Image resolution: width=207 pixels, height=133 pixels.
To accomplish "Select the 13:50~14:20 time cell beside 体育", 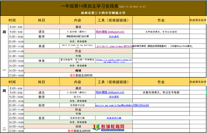I will pyautogui.click(x=16, y=61).
